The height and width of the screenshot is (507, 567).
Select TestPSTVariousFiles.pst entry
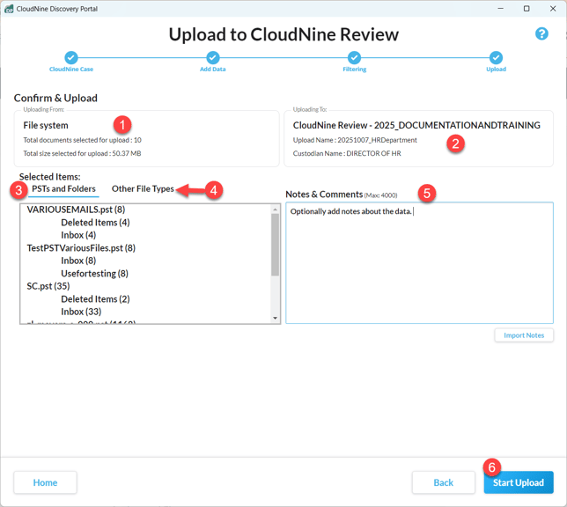point(81,248)
